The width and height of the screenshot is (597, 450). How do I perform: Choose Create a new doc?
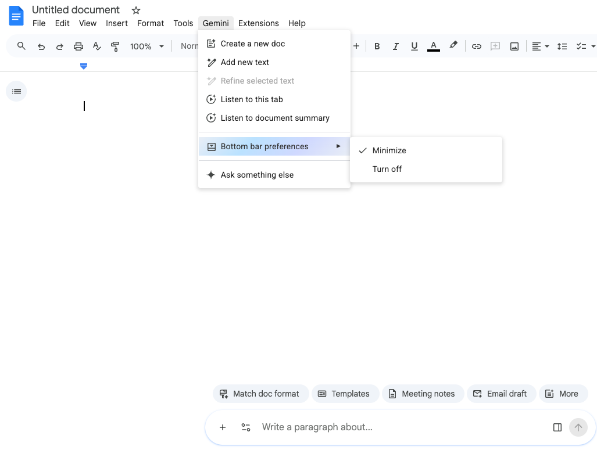click(x=274, y=44)
